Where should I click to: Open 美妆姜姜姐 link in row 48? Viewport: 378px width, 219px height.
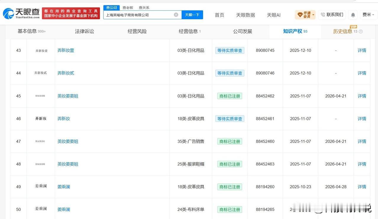(68, 164)
